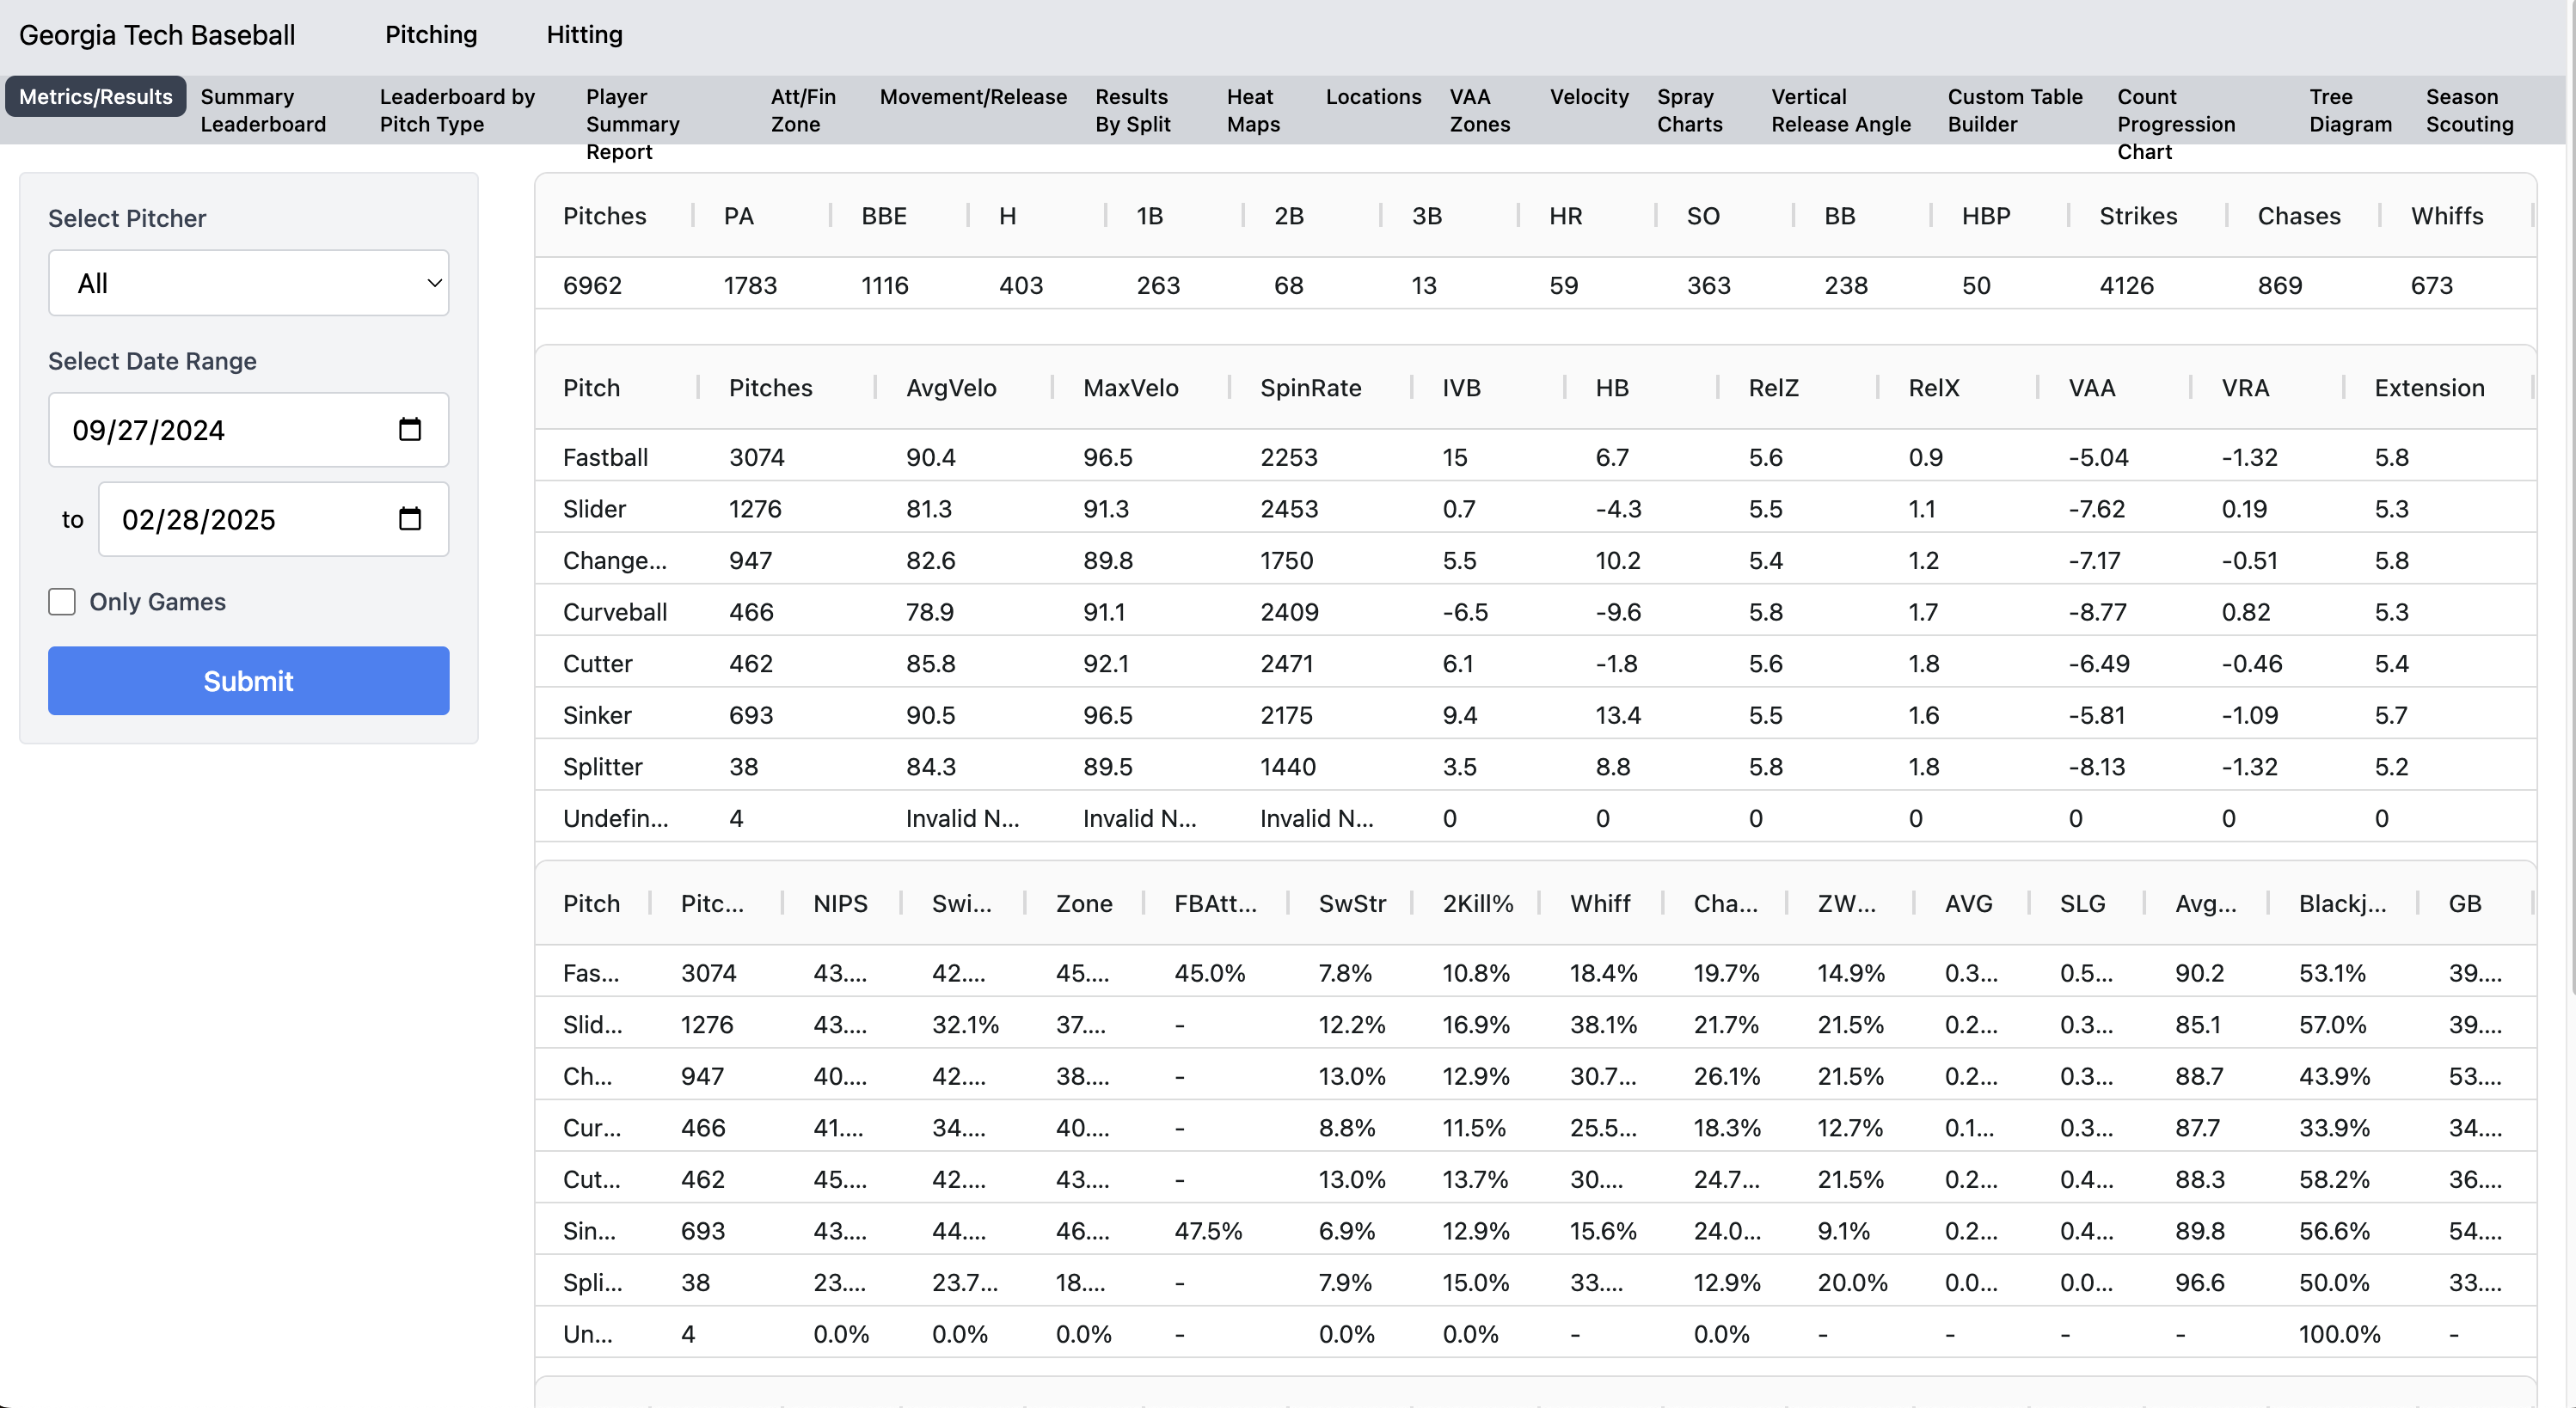The height and width of the screenshot is (1408, 2576).
Task: Click the start date 09/27/2024 field
Action: pyautogui.click(x=220, y=430)
